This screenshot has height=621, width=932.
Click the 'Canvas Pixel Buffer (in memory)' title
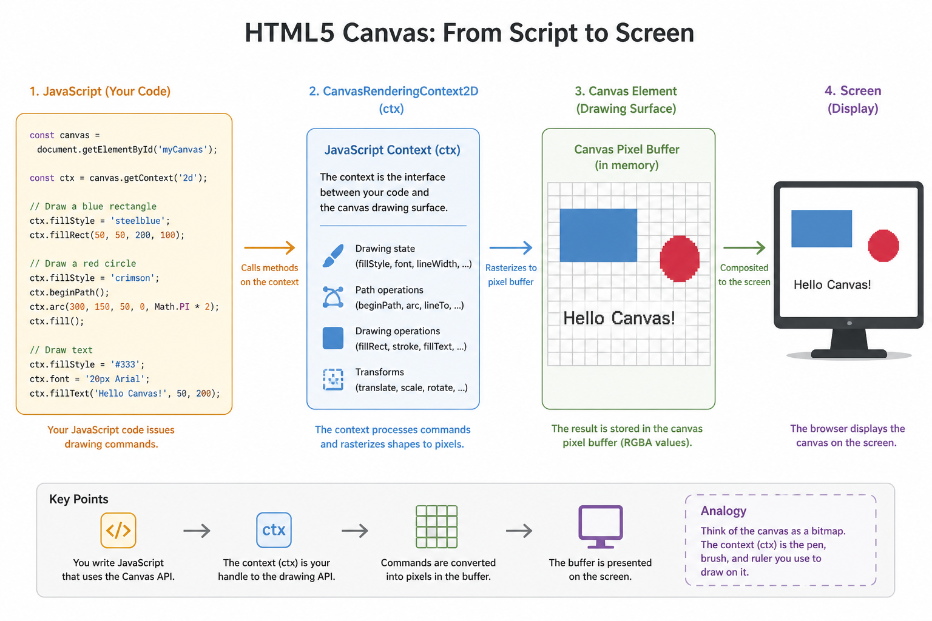(x=627, y=157)
